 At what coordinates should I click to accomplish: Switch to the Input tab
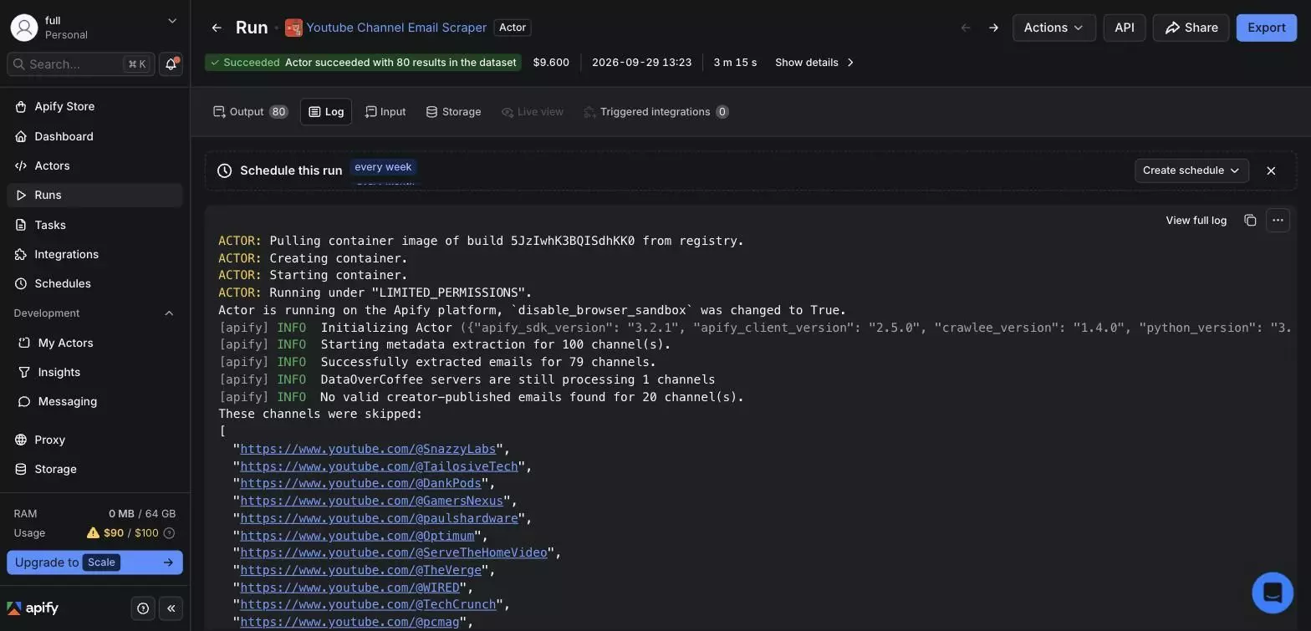[385, 112]
